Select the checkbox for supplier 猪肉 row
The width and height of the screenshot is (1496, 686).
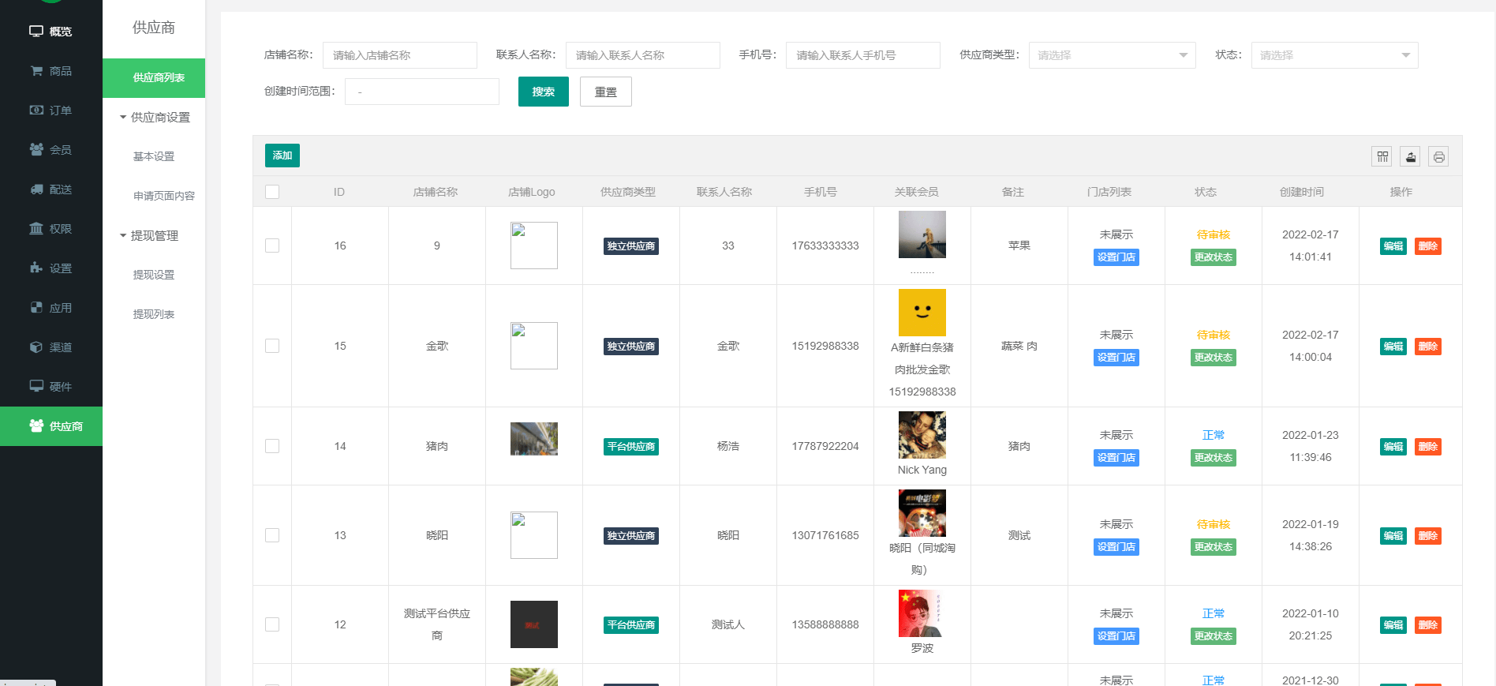[x=272, y=446]
